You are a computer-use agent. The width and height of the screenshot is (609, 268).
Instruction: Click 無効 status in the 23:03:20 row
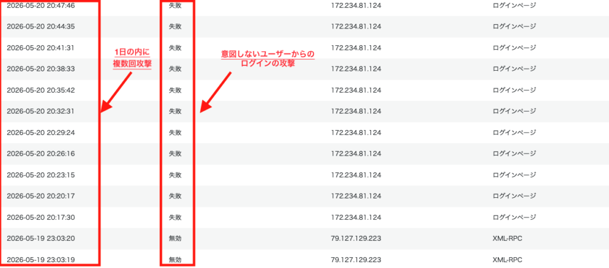pyautogui.click(x=175, y=238)
